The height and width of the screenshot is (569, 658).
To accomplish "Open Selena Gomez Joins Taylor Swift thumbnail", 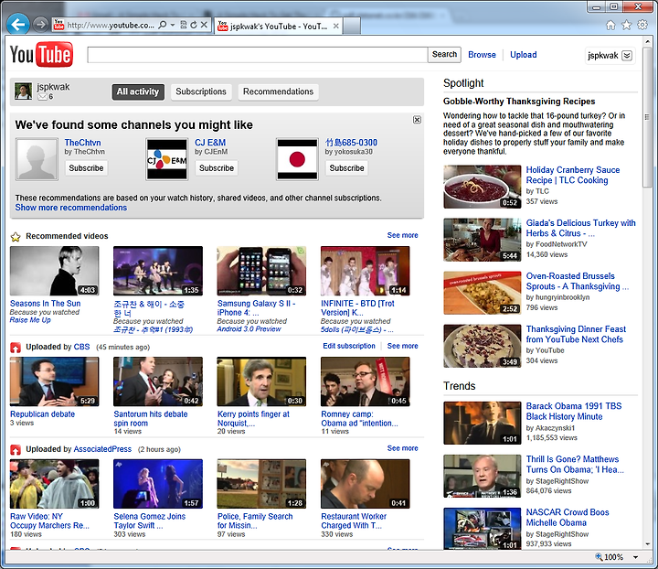I will [x=158, y=484].
